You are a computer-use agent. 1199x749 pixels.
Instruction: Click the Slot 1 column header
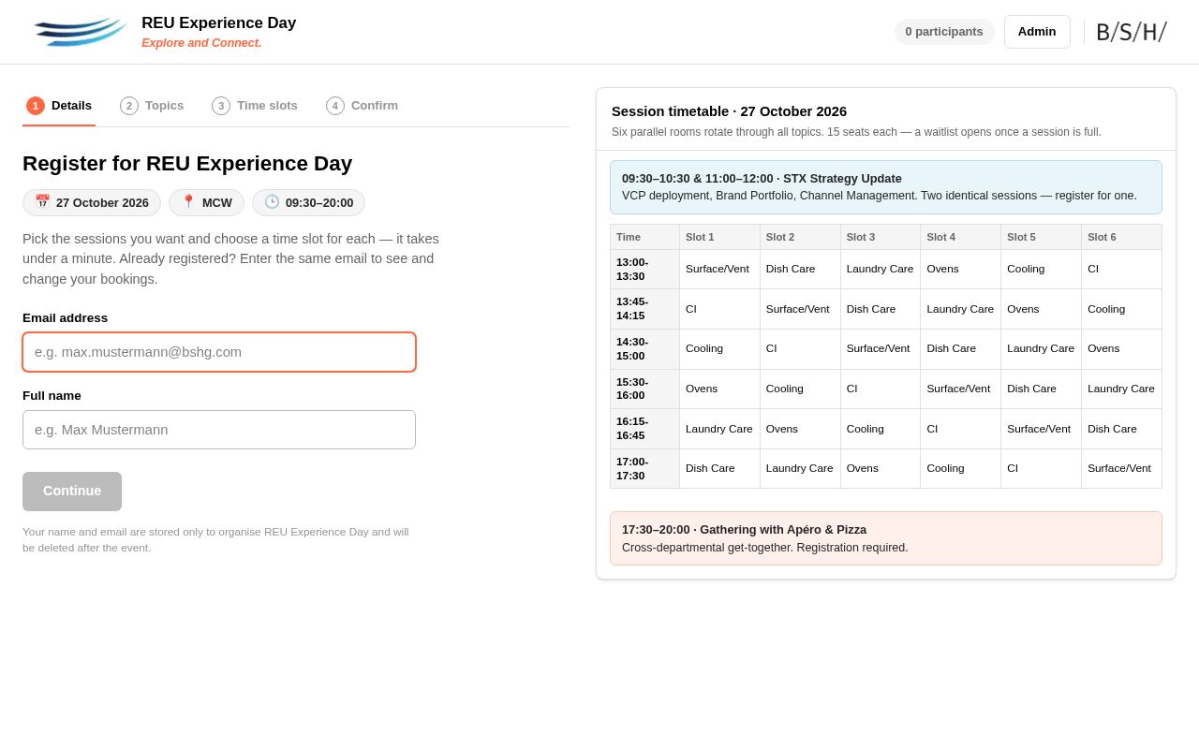click(719, 237)
